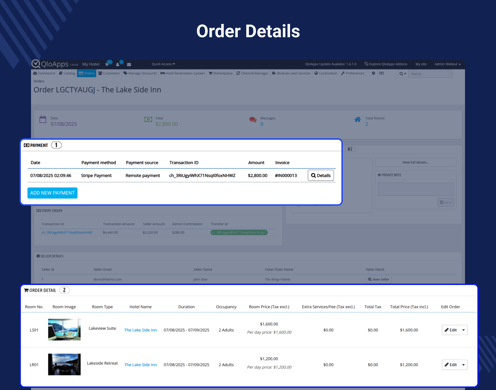Click the My Hotel link
This screenshot has height=390, width=496.
91,64
